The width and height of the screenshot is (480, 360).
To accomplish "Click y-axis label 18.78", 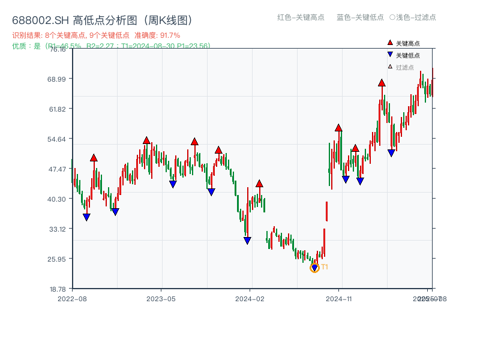I will (58, 289).
